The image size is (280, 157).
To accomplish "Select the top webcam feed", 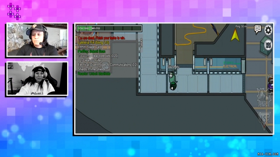I will (x=37, y=40).
